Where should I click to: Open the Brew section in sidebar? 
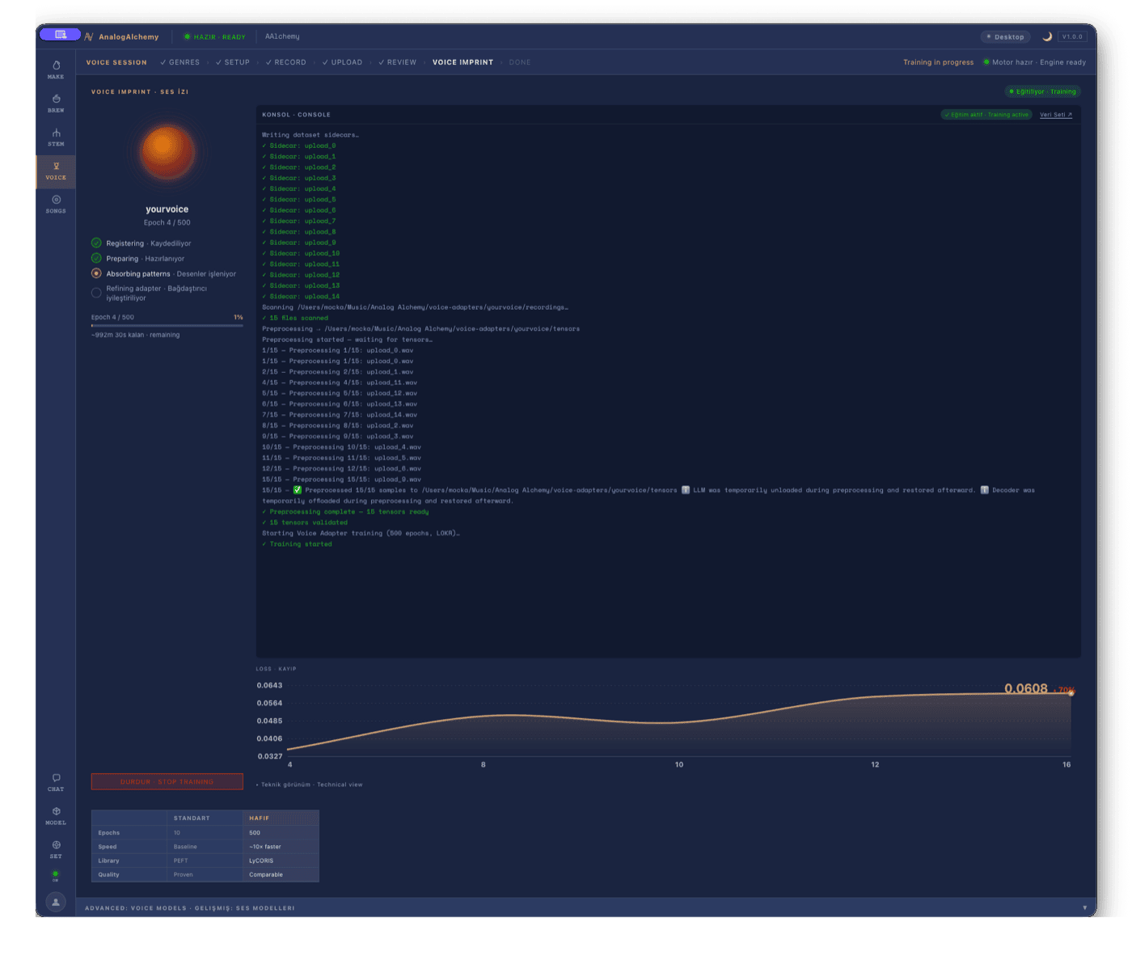point(56,103)
